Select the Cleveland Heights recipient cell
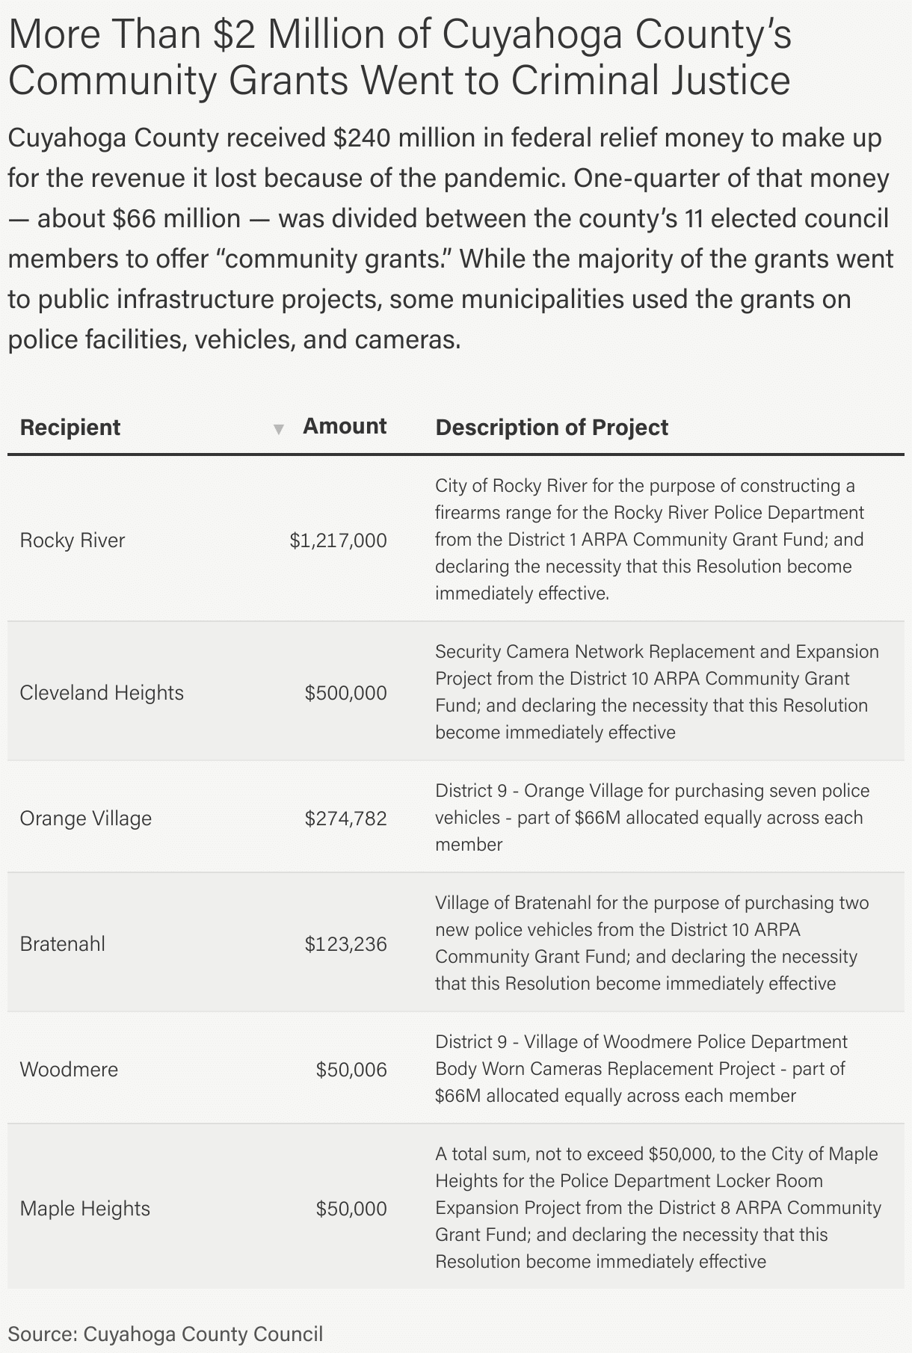Viewport: 912px width, 1353px height. coord(102,693)
